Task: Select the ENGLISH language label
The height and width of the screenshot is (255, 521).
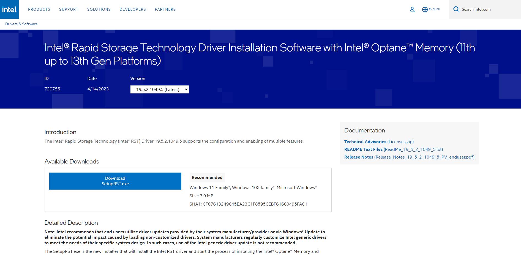Action: tap(434, 9)
